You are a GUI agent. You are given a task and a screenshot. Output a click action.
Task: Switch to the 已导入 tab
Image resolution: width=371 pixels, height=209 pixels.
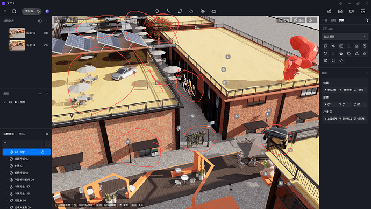[22, 134]
